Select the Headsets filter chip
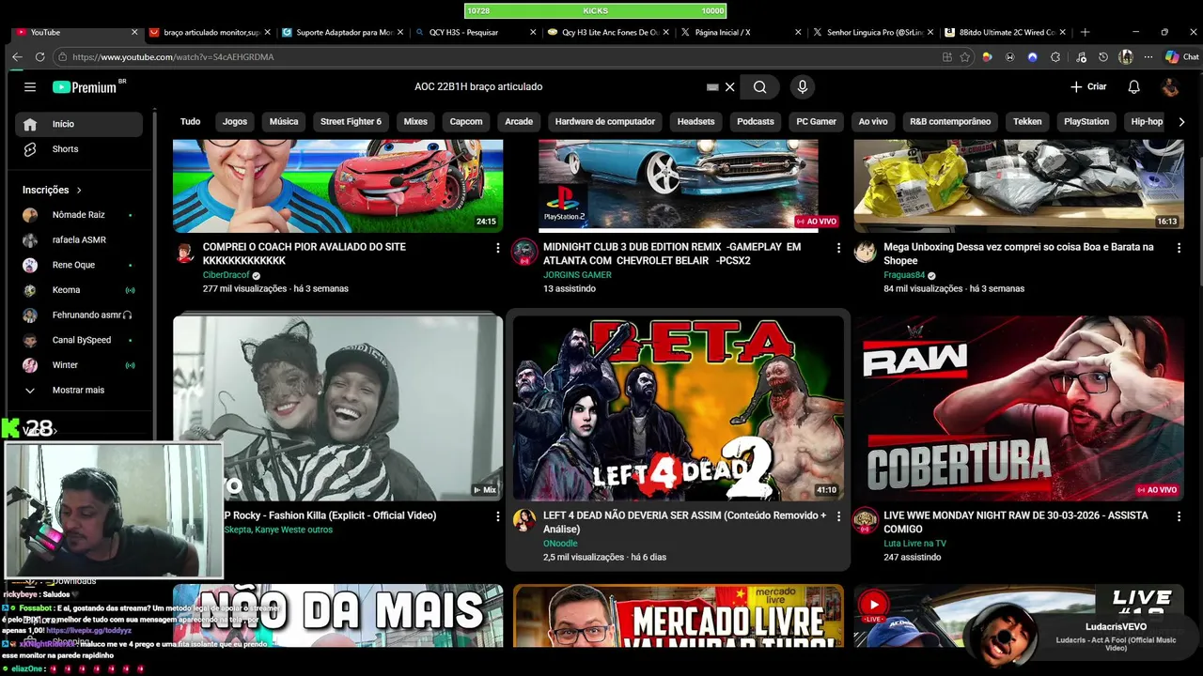The width and height of the screenshot is (1203, 676). tap(696, 121)
